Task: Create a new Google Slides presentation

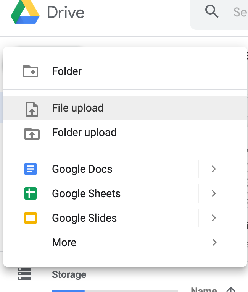Action: pyautogui.click(x=101, y=218)
